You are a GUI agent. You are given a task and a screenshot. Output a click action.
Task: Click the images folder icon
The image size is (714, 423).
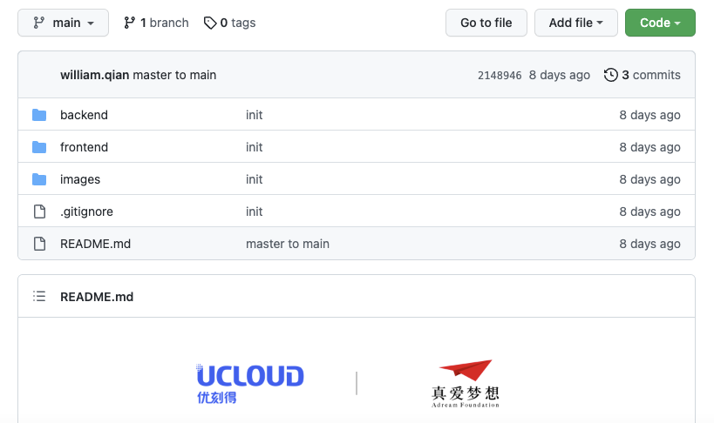point(38,179)
